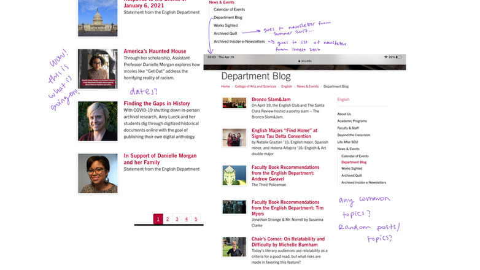Open the 'America's Haunted House' article
Screen dimensions: 480x270
pyautogui.click(x=155, y=51)
